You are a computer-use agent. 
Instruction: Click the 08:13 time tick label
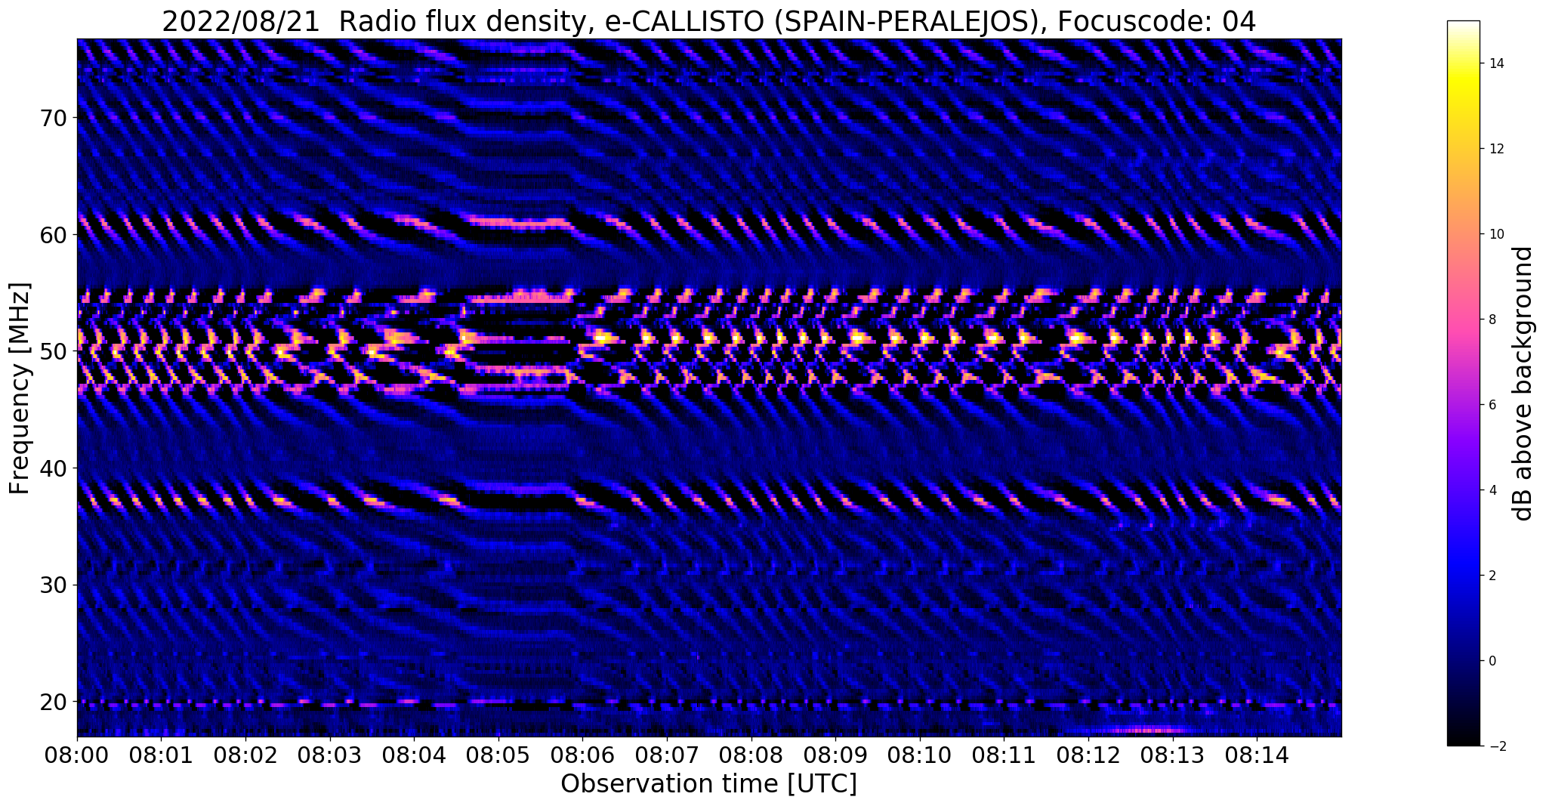click(1172, 755)
